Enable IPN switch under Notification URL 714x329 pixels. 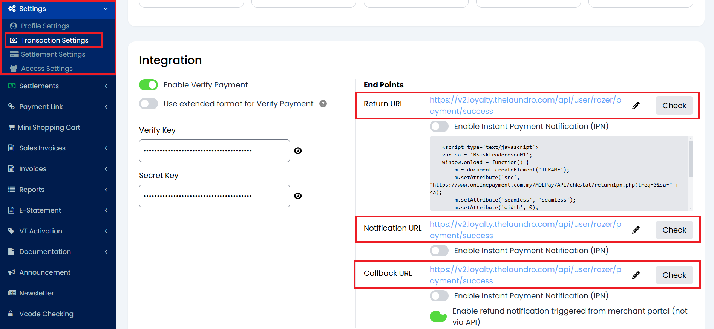pyautogui.click(x=439, y=251)
